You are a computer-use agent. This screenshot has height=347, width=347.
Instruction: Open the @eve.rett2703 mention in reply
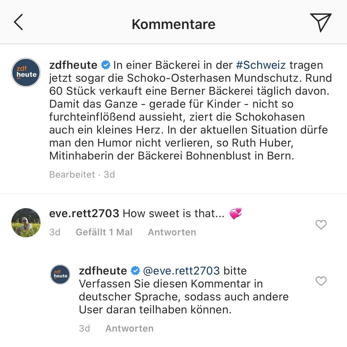[181, 271]
